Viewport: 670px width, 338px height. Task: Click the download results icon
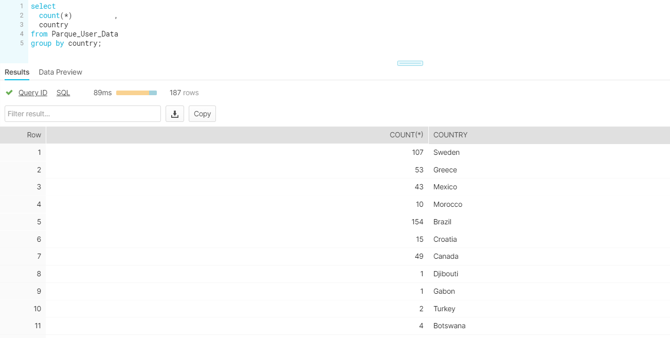[x=174, y=114]
